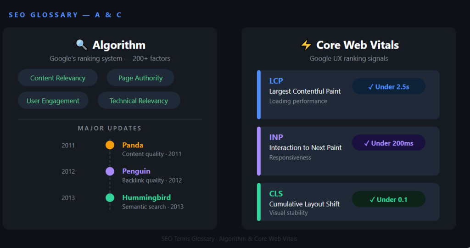Screen dimensions: 470x248
Task: Click the Under 2.5s badge
Action: pyautogui.click(x=388, y=87)
